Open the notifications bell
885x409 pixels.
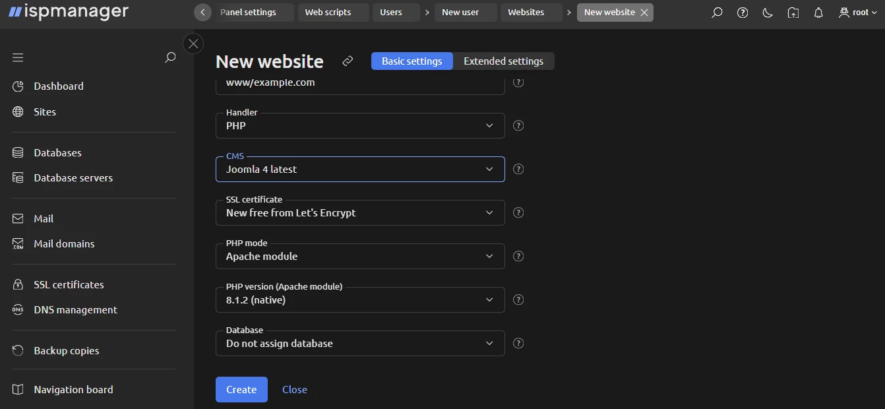pos(818,12)
